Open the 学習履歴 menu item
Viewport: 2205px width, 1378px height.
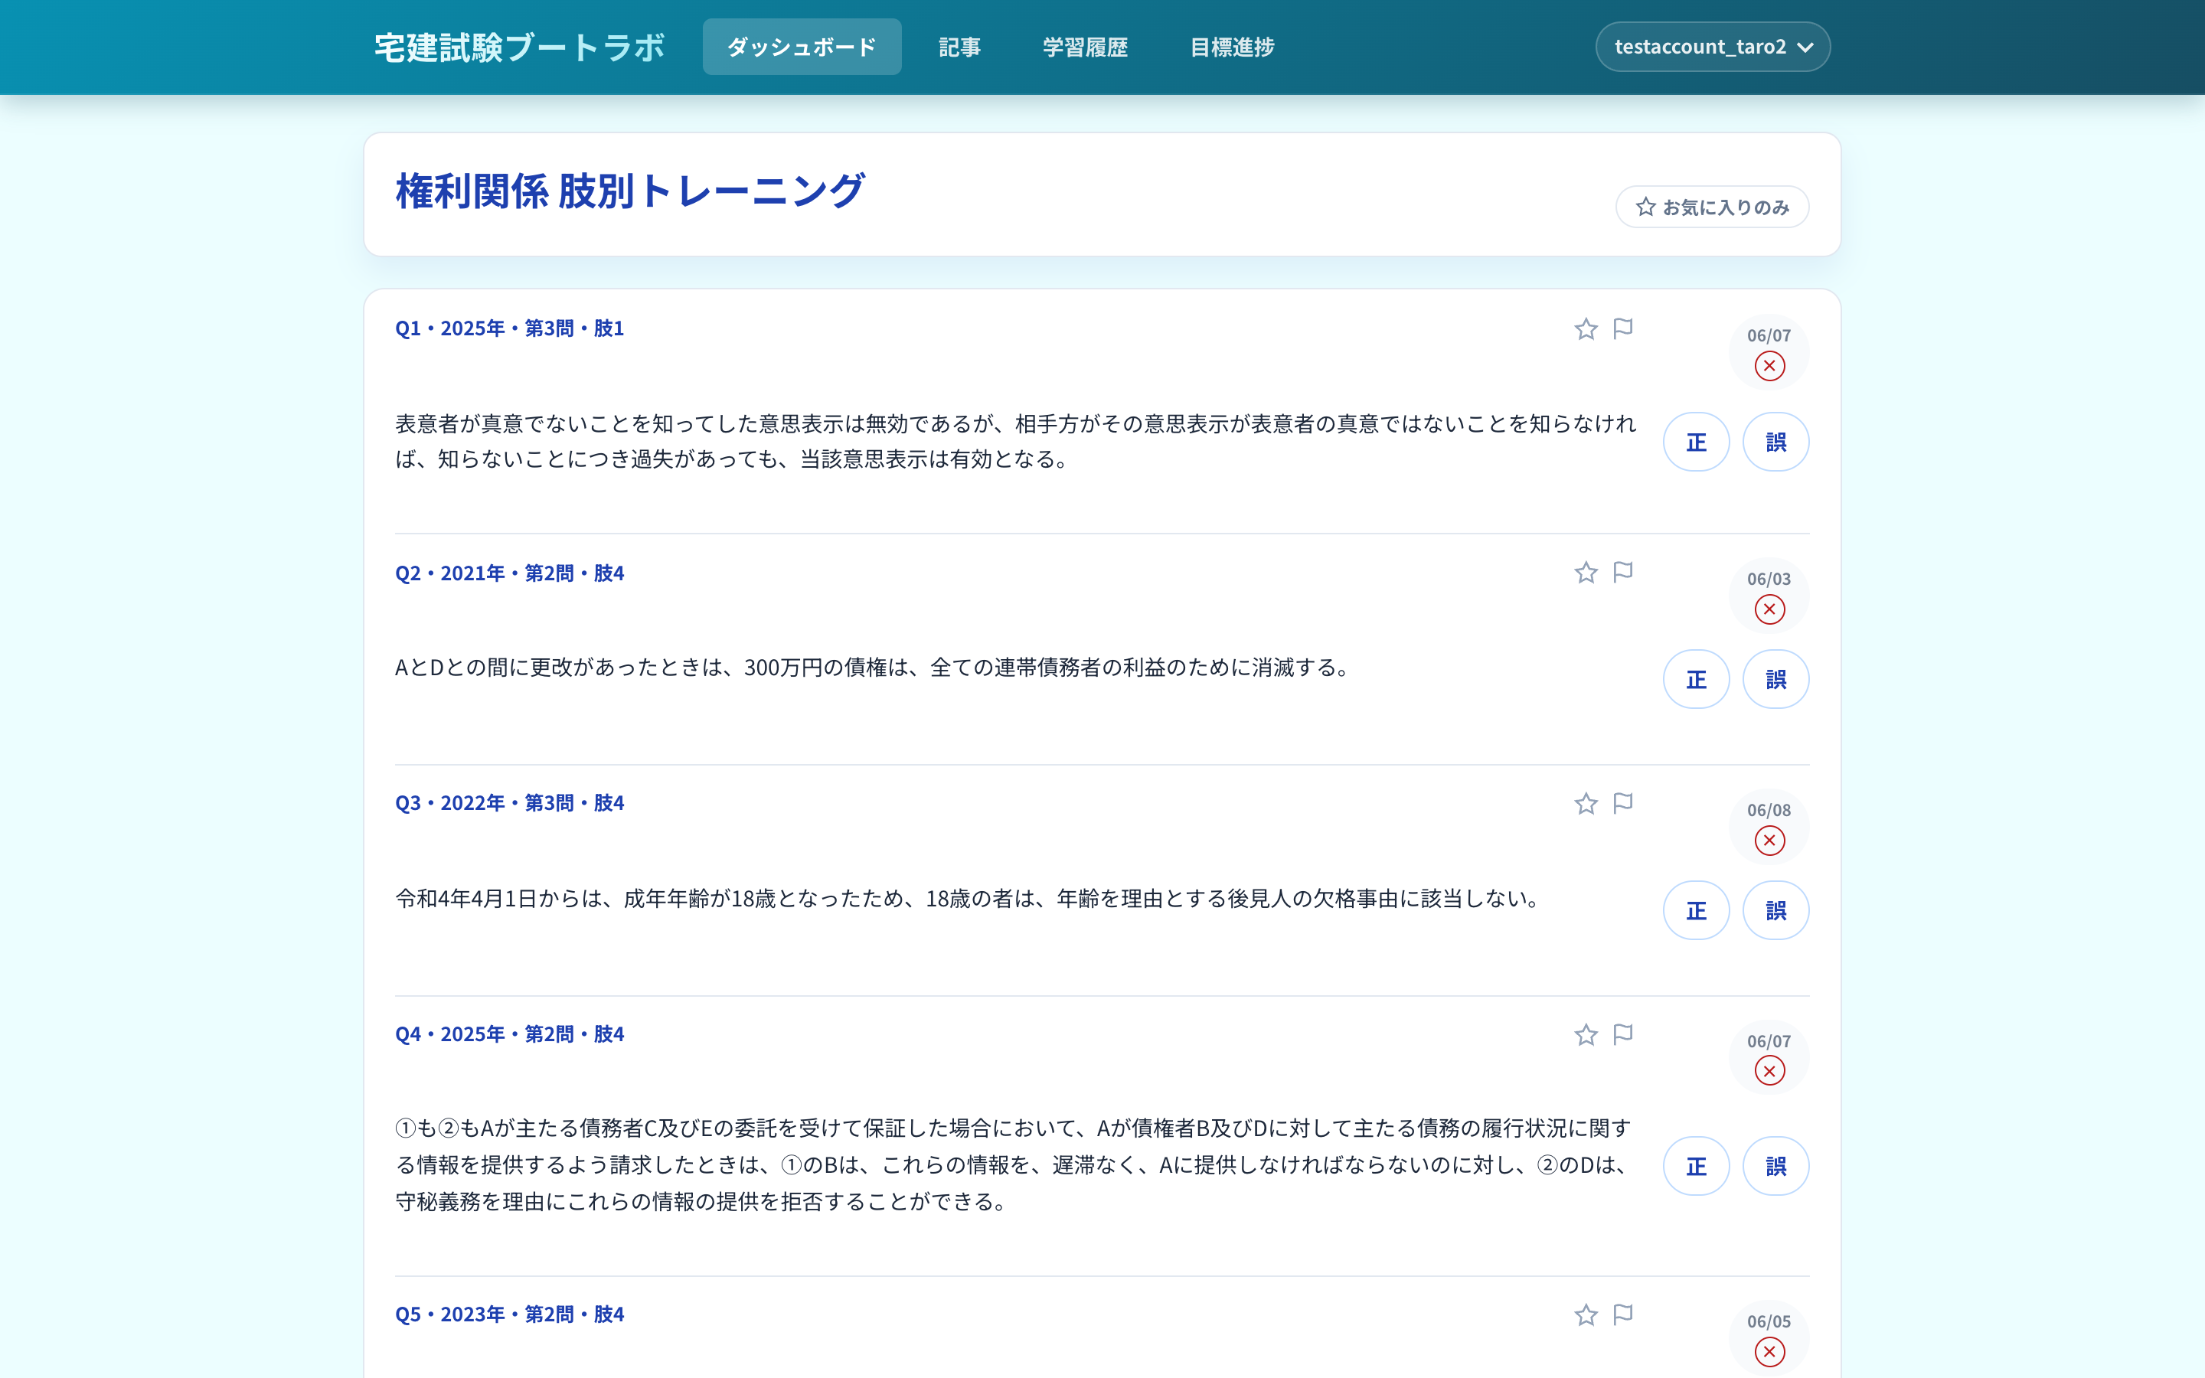pyautogui.click(x=1085, y=47)
